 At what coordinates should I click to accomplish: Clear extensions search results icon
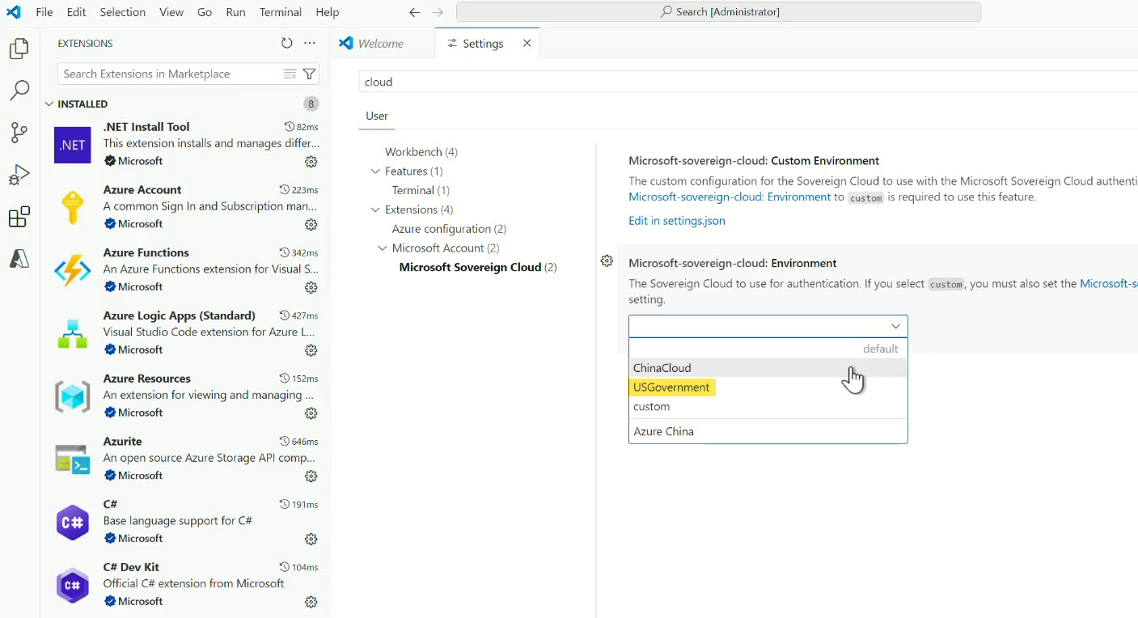(x=290, y=74)
